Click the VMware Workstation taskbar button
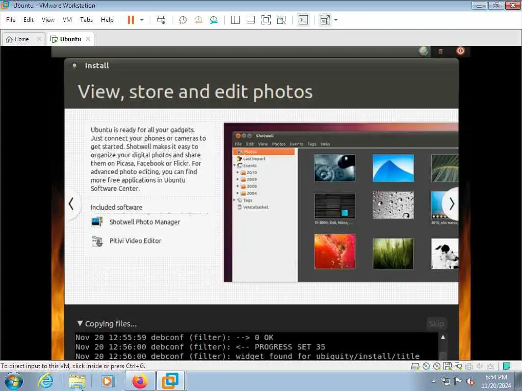Viewport: 522px width, 391px height. [170, 381]
